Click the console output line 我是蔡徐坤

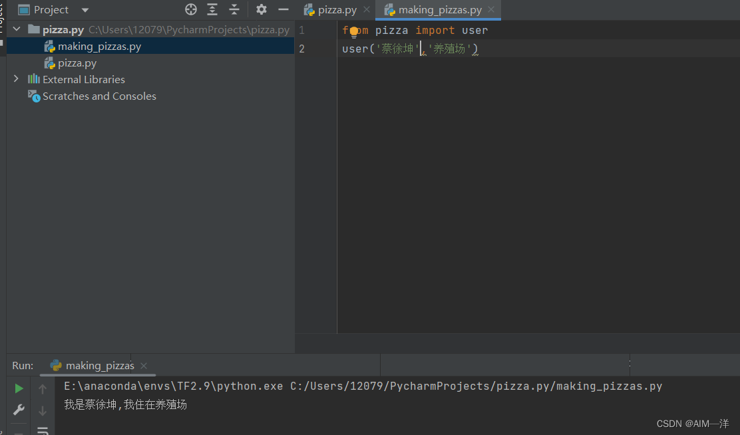pos(126,405)
